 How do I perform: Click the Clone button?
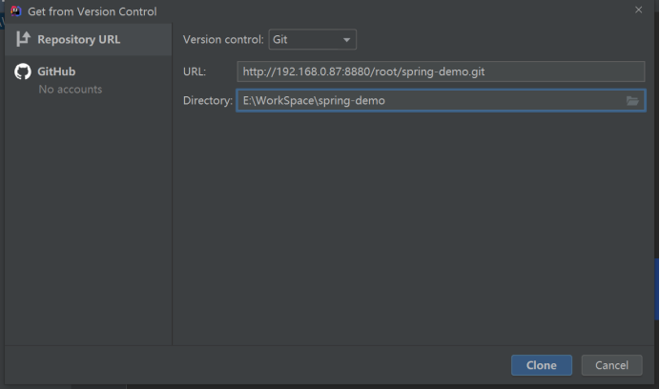[x=542, y=365]
